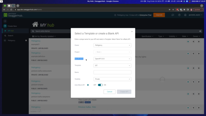206x116 pixels.
Task: Click the Upgrade button
Action: [x=159, y=15]
